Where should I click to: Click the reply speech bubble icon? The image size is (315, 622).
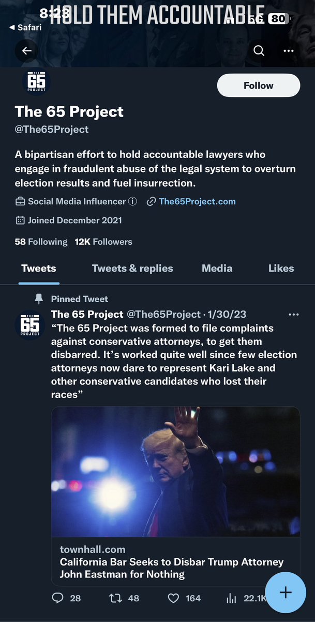58,598
